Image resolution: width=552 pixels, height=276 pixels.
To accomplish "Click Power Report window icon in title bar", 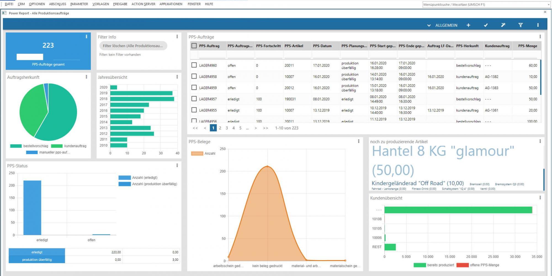I will pos(4,13).
